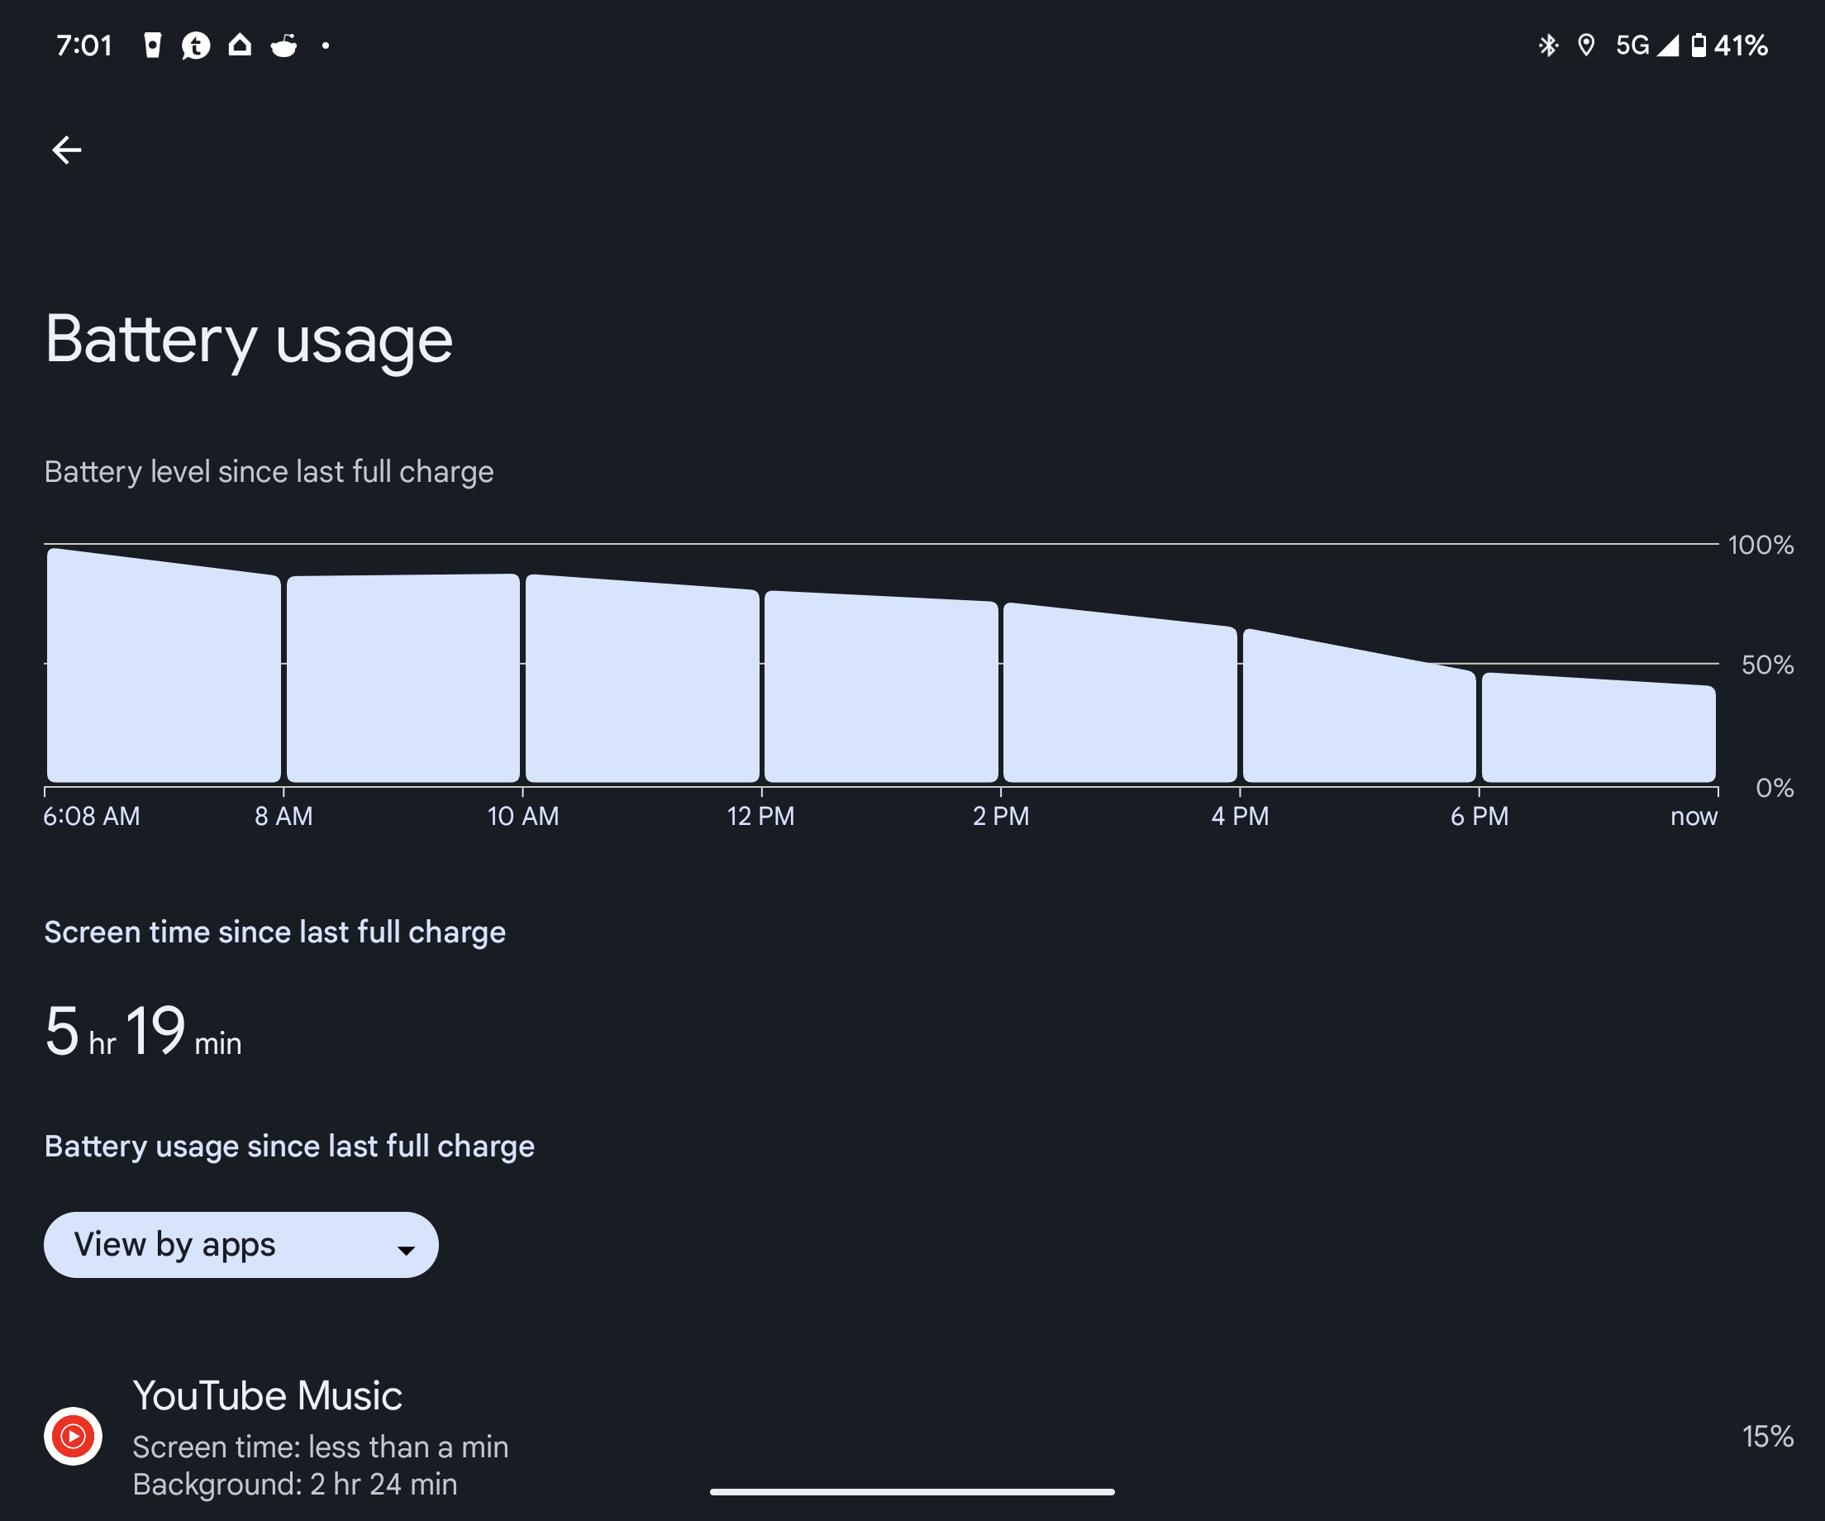The height and width of the screenshot is (1521, 1825).
Task: Tap the 5G signal strength icon
Action: click(1667, 45)
